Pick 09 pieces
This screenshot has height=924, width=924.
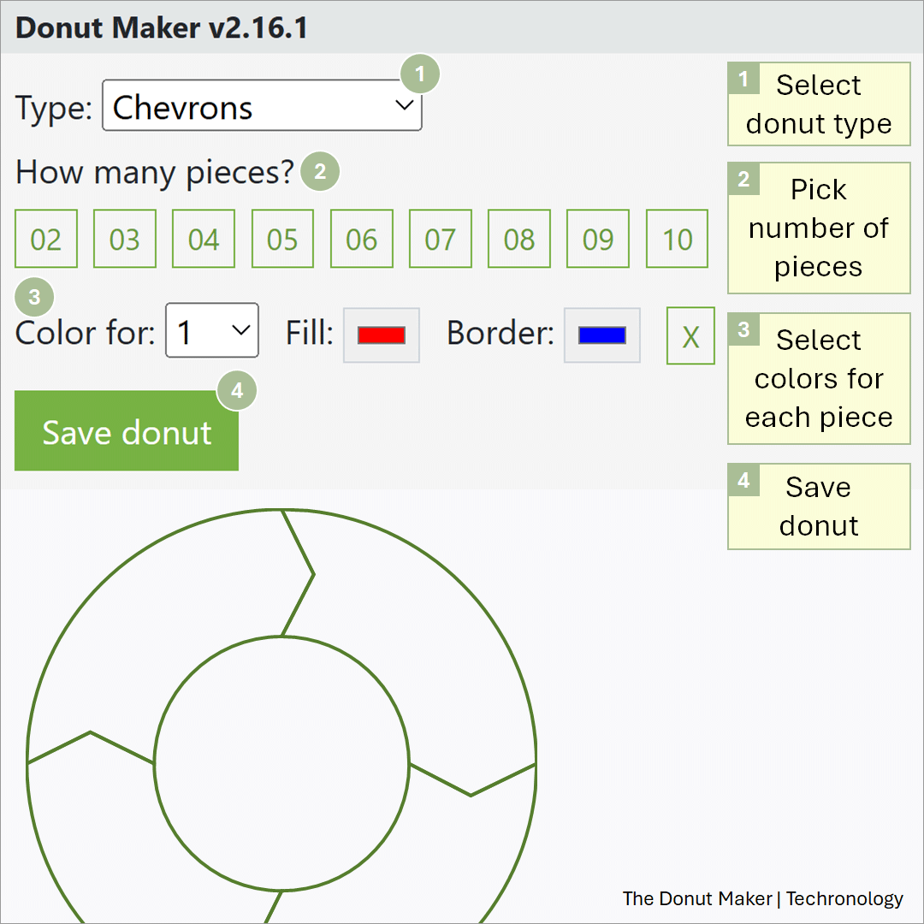click(597, 239)
